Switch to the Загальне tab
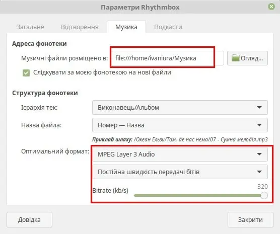The width and height of the screenshot is (280, 234). click(30, 27)
